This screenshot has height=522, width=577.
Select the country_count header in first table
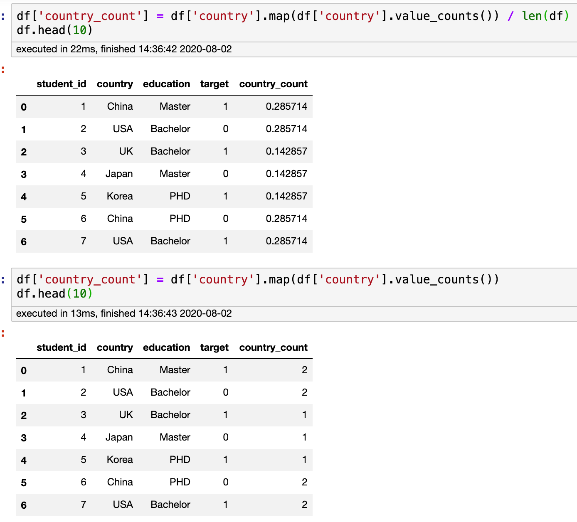273,84
